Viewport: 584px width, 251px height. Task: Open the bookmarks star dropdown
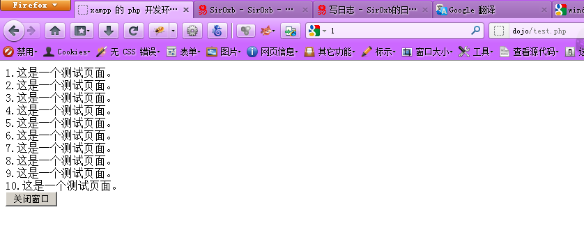(82, 31)
